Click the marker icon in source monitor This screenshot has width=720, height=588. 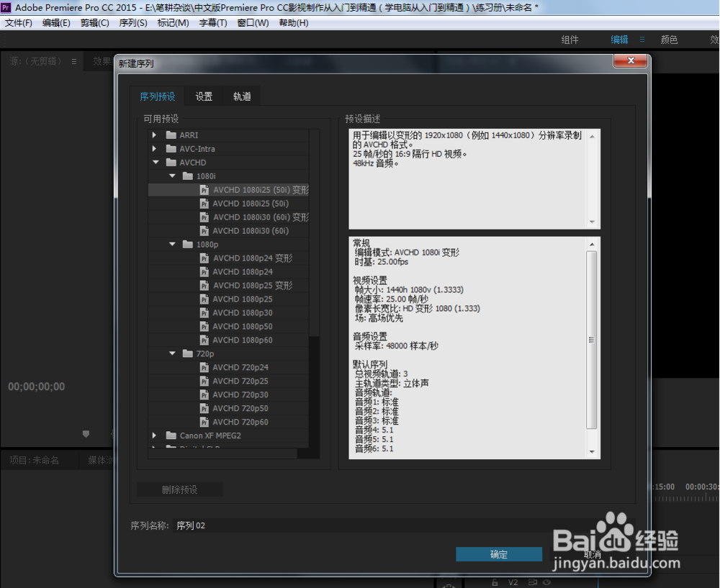click(x=86, y=434)
